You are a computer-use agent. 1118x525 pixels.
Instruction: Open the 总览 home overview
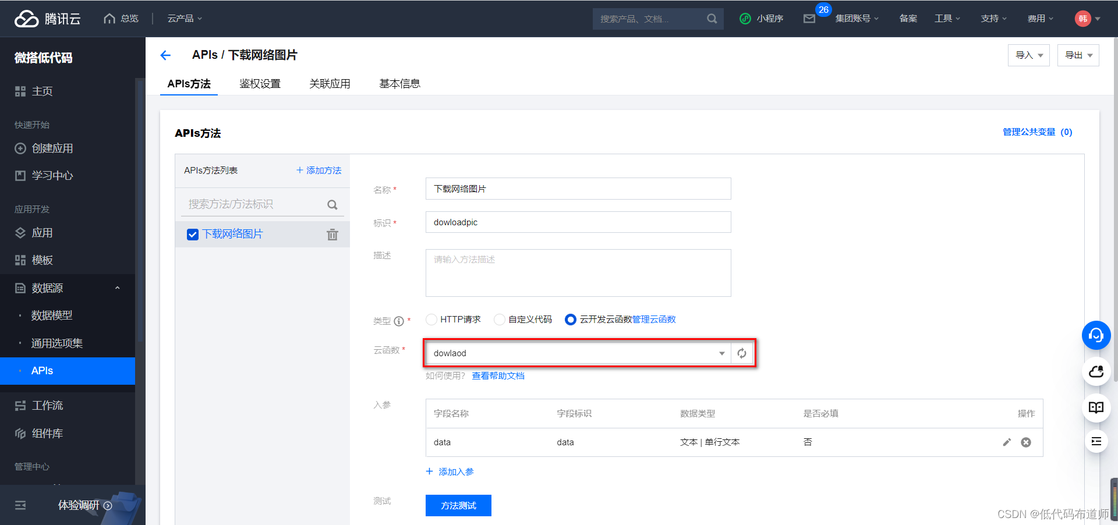pyautogui.click(x=121, y=19)
